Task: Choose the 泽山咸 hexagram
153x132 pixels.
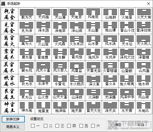Action: coord(77,28)
